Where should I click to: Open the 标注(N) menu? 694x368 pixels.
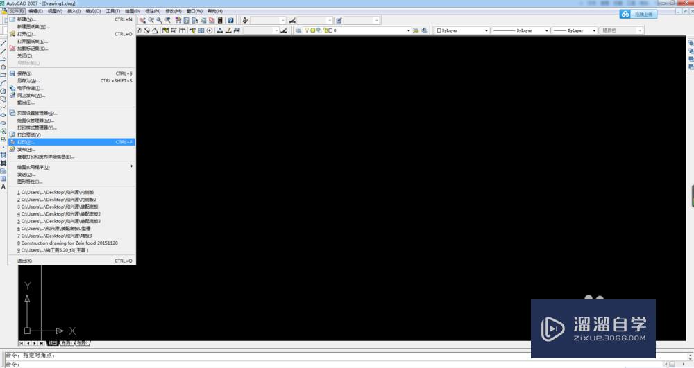(x=153, y=11)
